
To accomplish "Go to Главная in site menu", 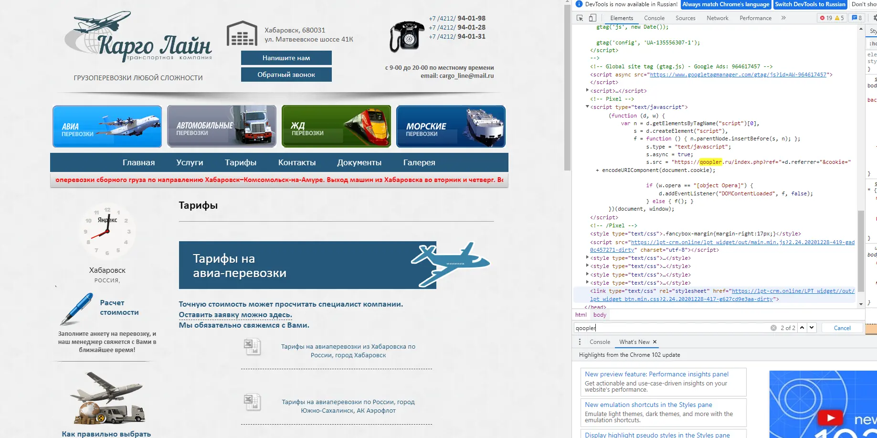I will point(138,162).
